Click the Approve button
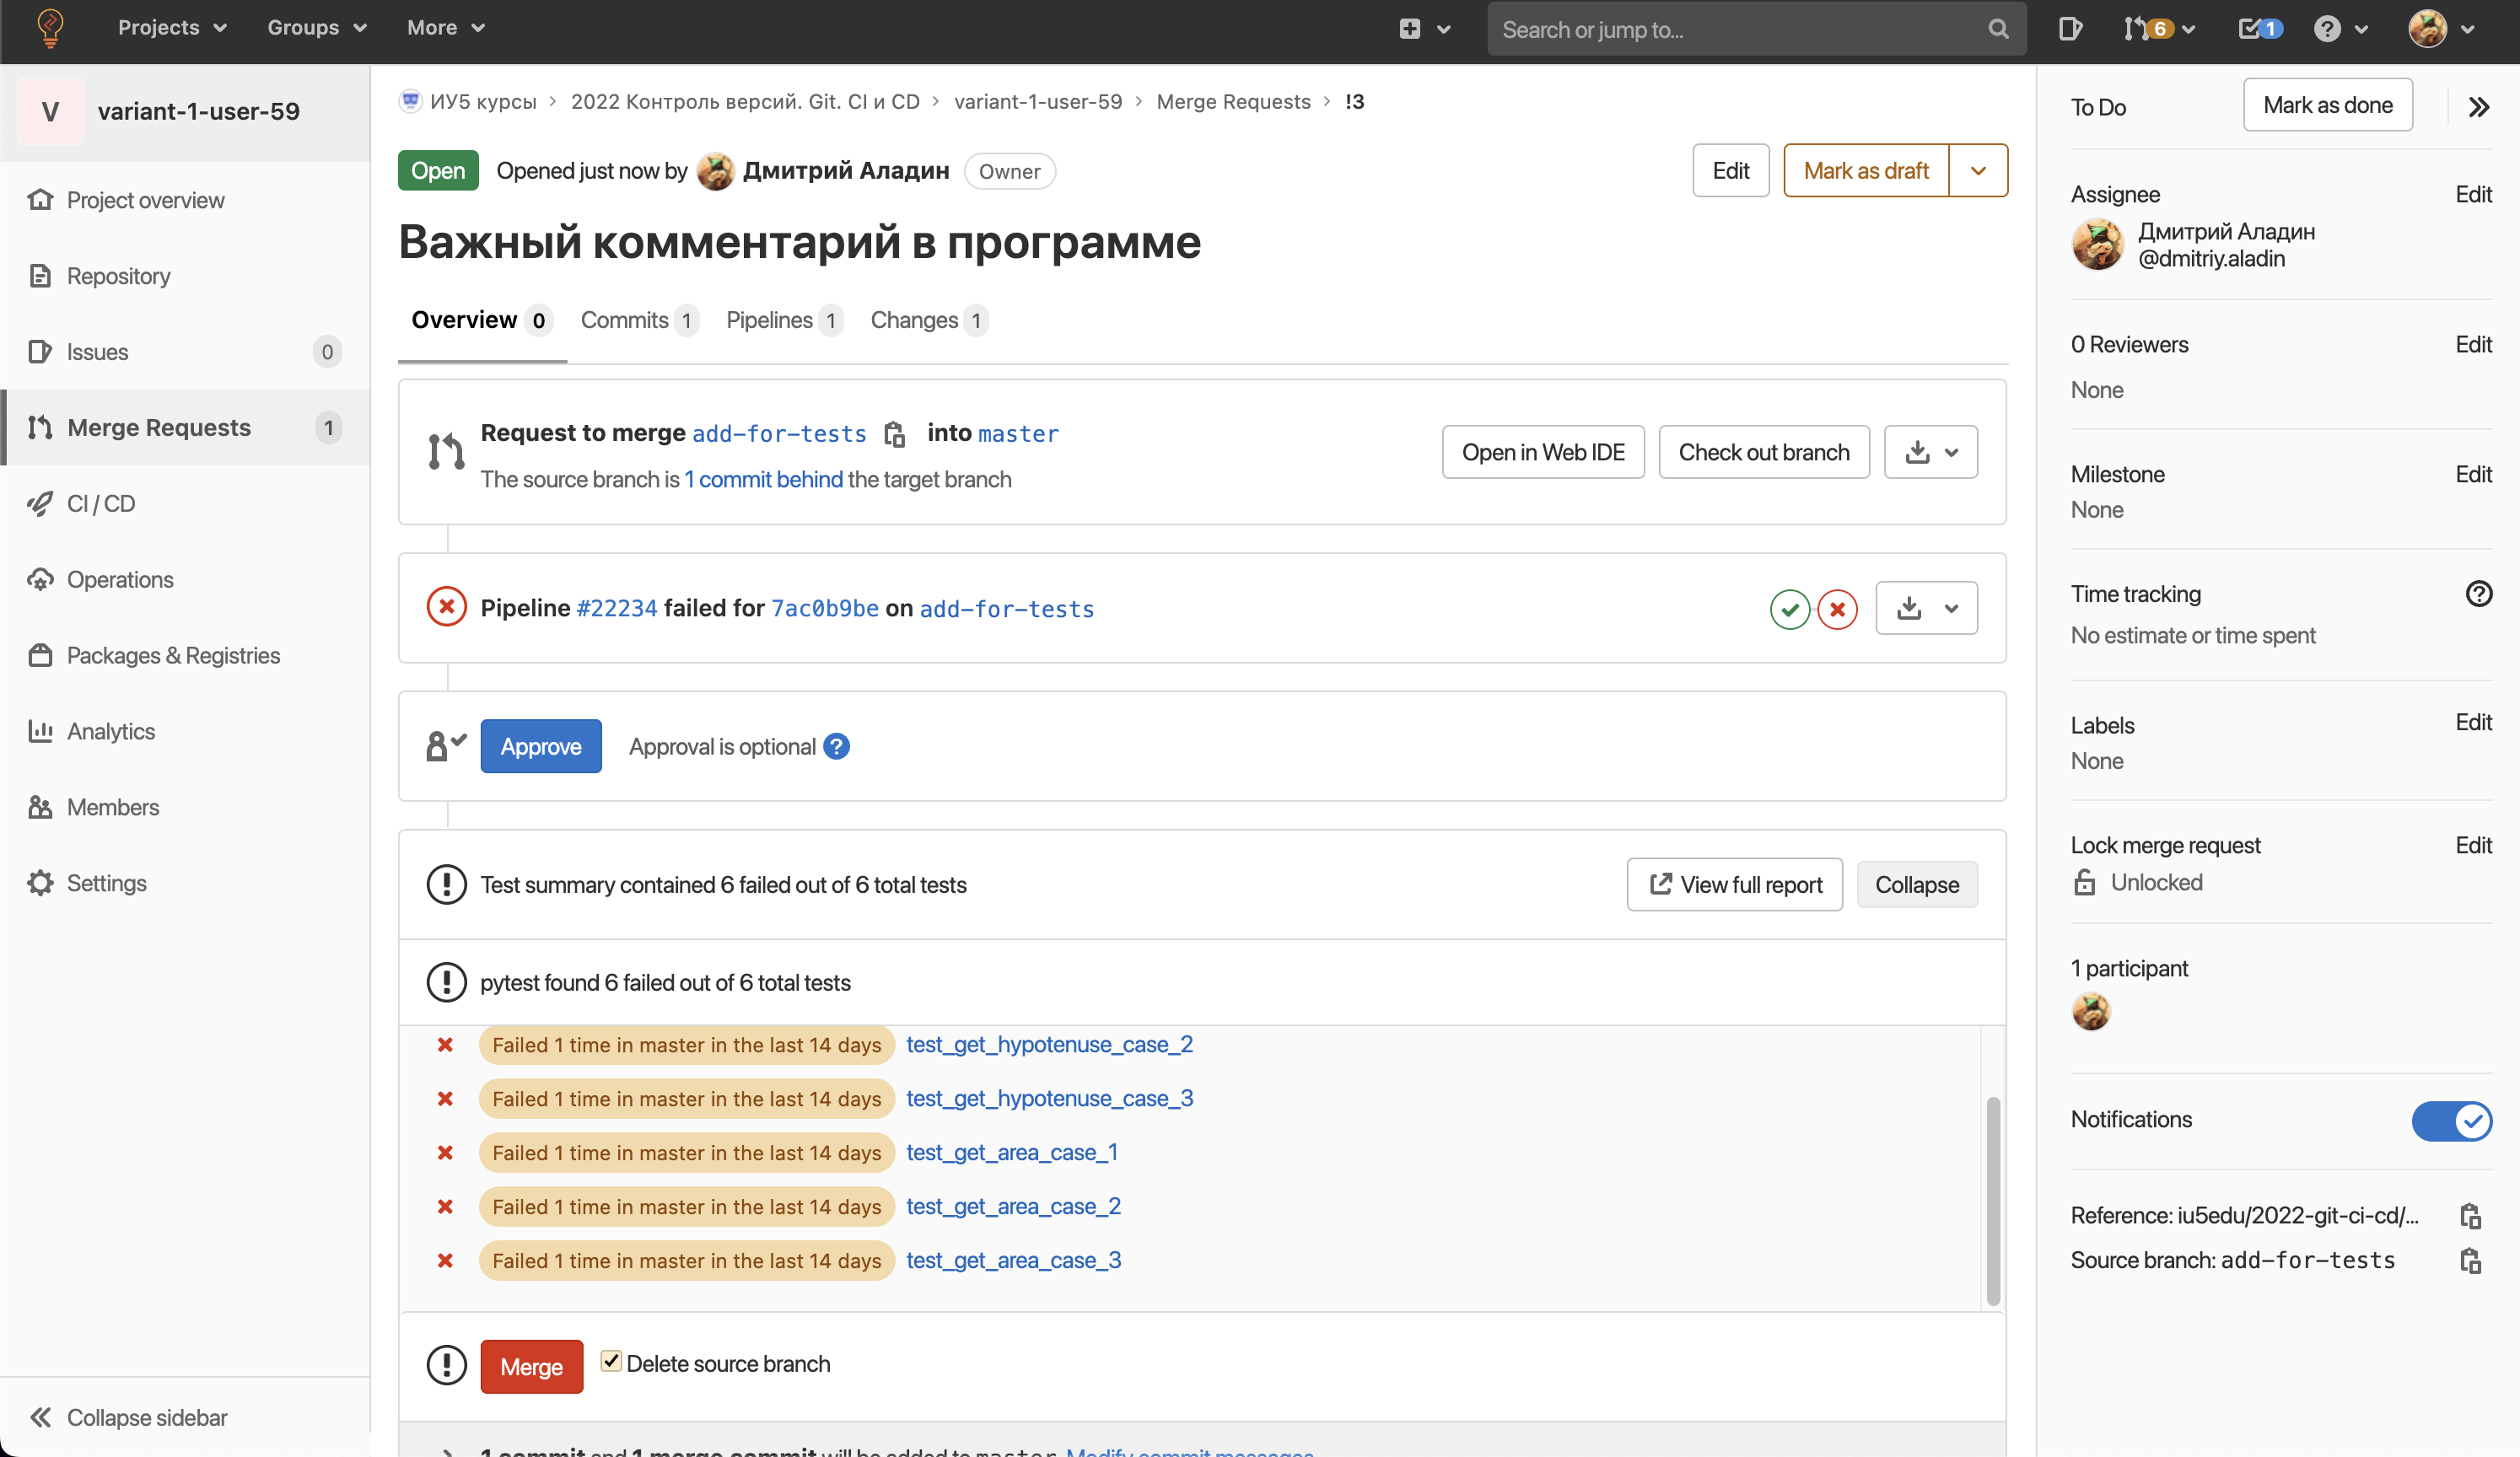Screen dimensions: 2520x1457 coord(541,746)
